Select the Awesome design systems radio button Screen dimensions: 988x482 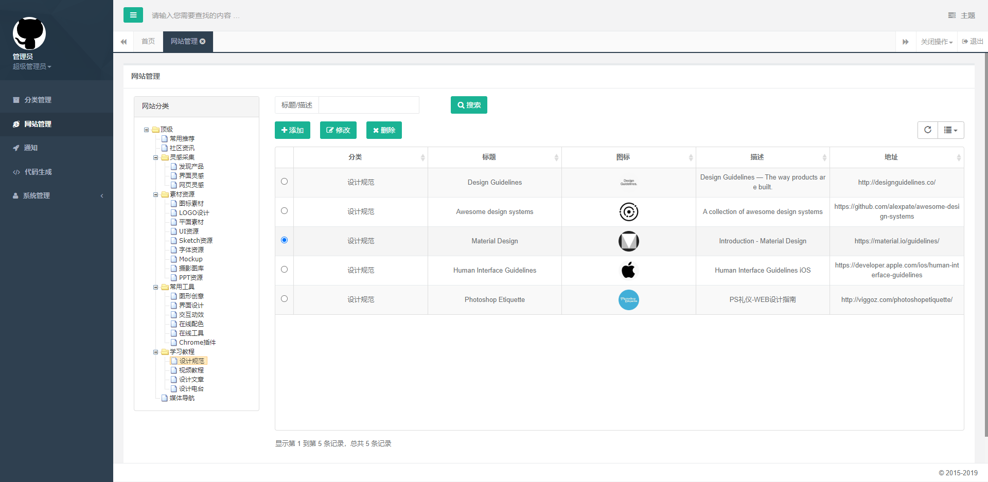click(284, 211)
